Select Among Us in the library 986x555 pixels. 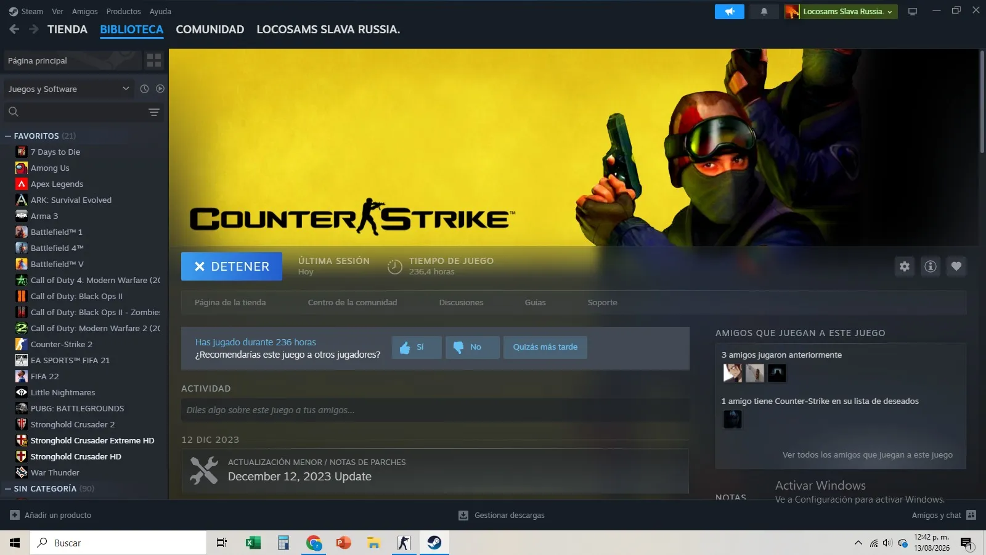tap(50, 168)
